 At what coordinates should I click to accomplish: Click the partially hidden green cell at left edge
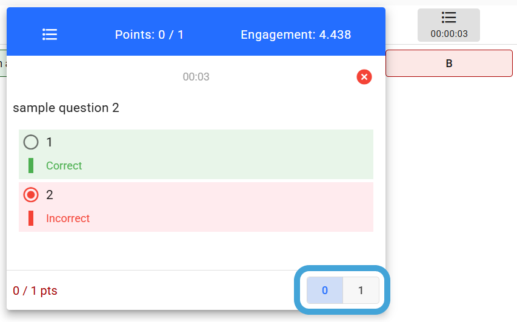click(x=3, y=63)
